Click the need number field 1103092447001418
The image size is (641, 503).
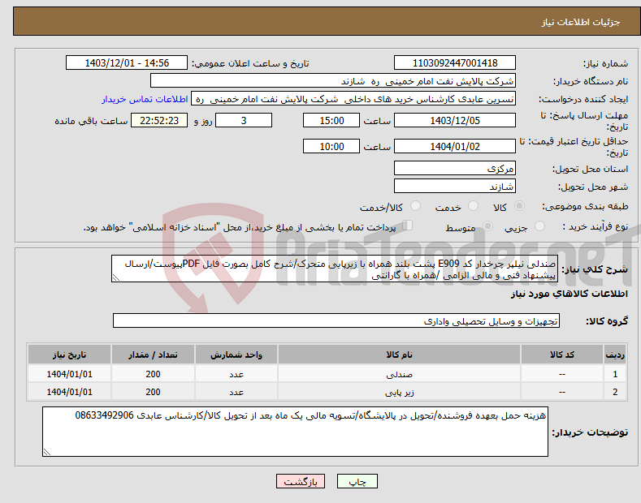pos(455,63)
